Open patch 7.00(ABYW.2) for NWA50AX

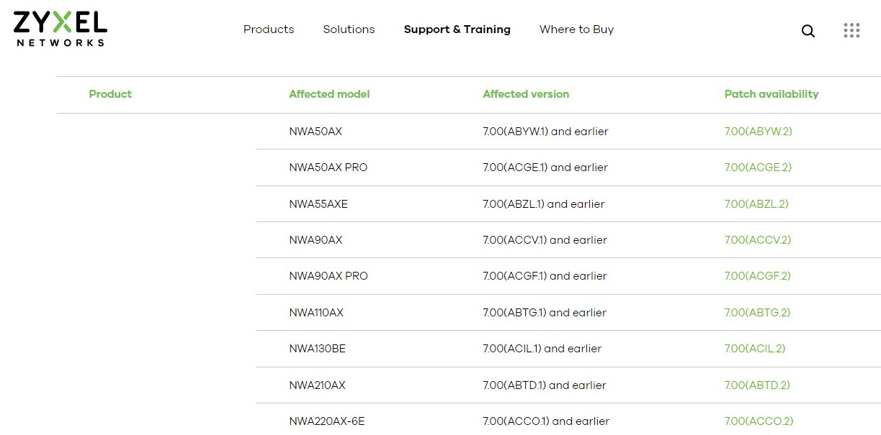[x=757, y=131]
